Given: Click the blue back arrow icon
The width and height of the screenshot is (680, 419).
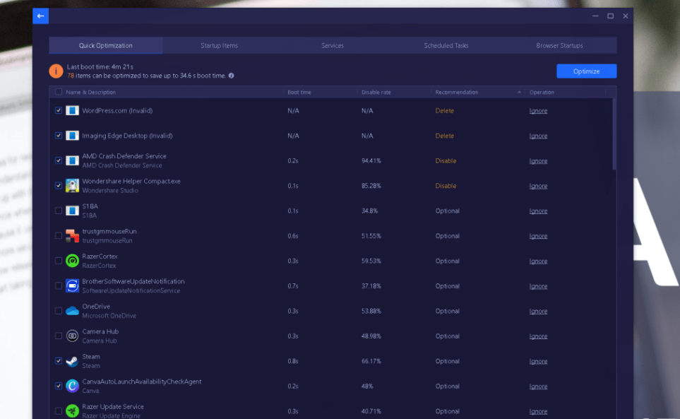Looking at the screenshot, I should coord(40,16).
